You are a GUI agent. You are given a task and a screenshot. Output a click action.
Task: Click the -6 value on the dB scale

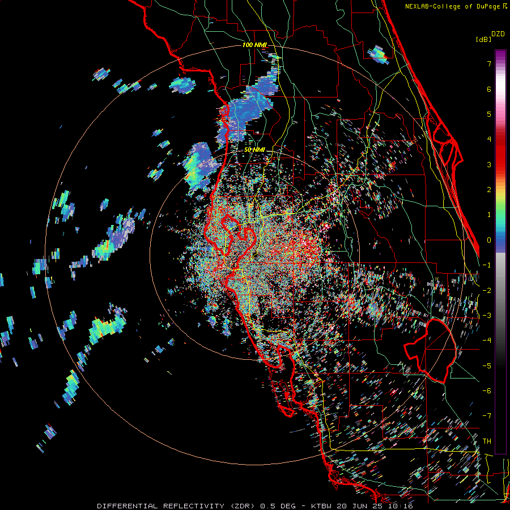click(487, 391)
